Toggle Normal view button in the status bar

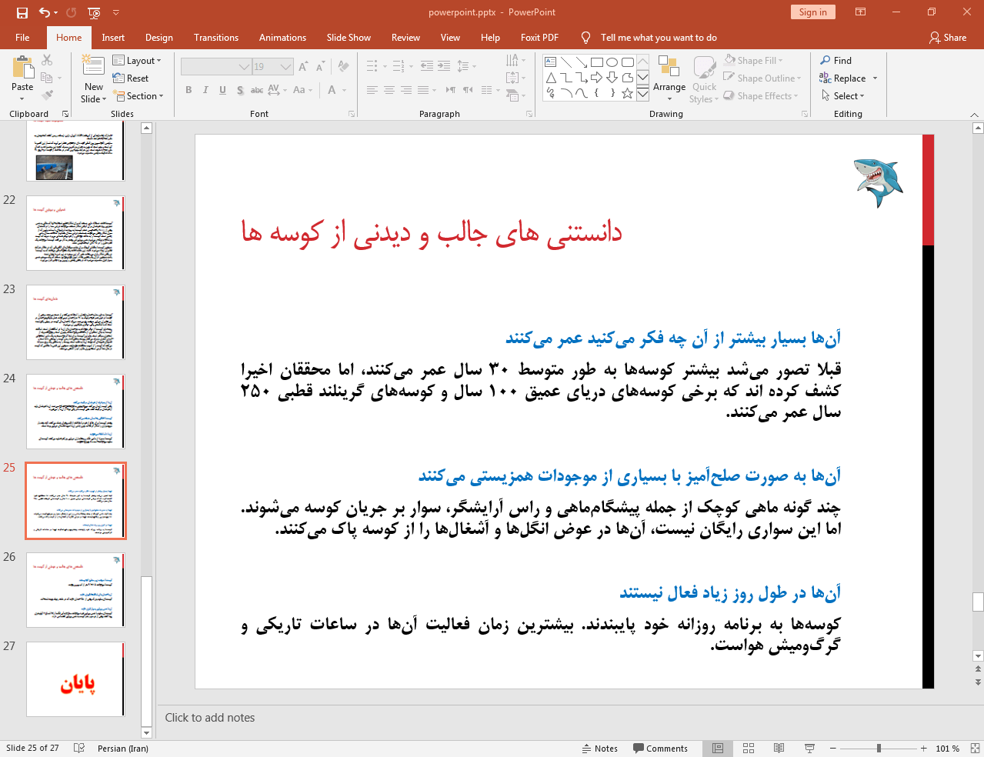tap(718, 749)
